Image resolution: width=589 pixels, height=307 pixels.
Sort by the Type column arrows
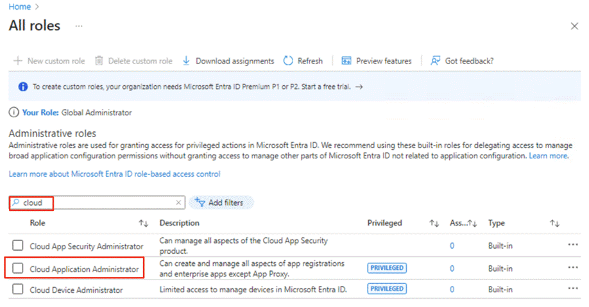point(554,223)
